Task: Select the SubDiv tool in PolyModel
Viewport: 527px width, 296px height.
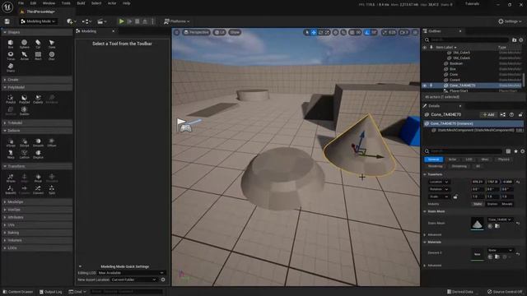Action: pos(24,111)
